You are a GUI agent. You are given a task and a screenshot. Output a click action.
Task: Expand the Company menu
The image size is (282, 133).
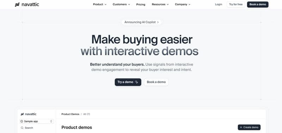click(x=183, y=4)
